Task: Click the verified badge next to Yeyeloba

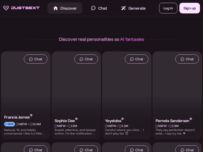Action: point(123,119)
